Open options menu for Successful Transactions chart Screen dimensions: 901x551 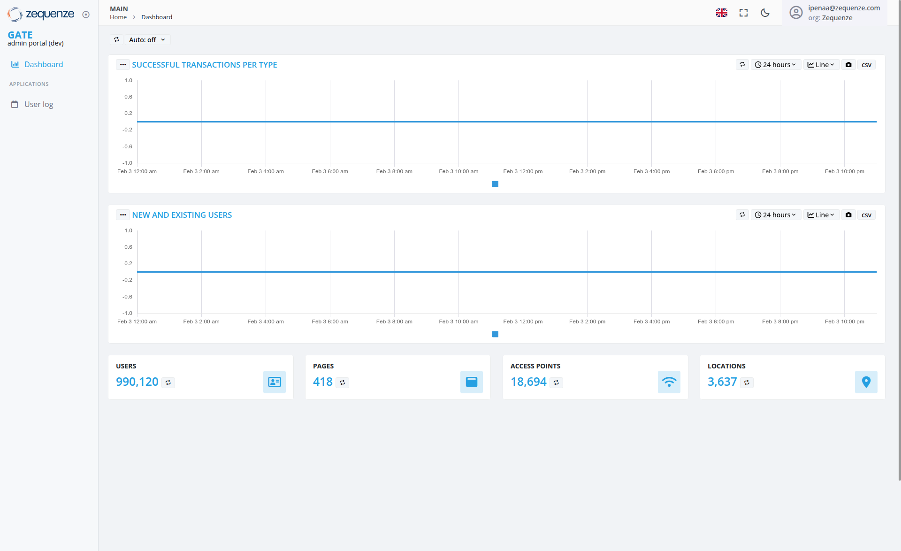pos(123,65)
